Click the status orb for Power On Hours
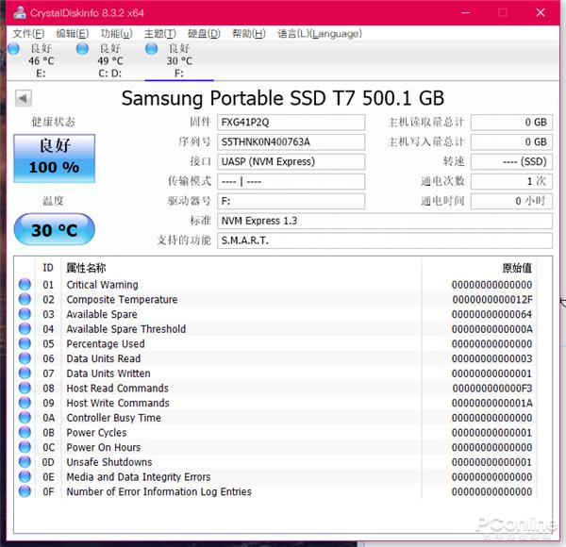 pos(25,447)
